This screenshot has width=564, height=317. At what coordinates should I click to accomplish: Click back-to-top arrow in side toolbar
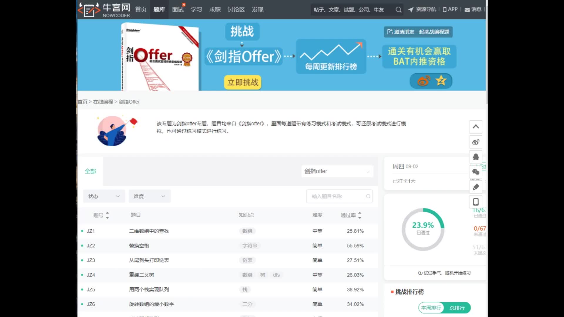click(x=476, y=127)
